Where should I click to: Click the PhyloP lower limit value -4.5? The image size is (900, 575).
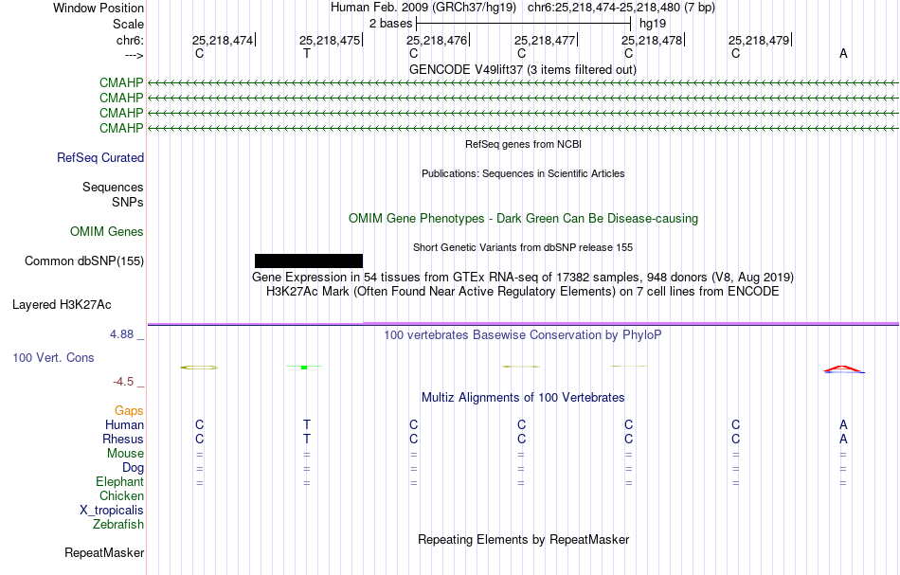[123, 382]
